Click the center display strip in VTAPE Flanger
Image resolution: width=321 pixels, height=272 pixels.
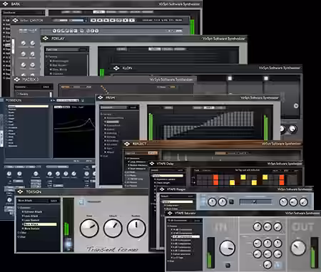255,202
